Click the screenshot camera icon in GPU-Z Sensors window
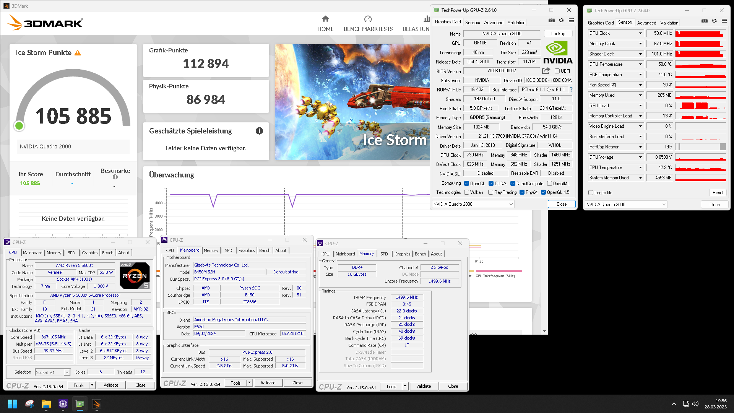This screenshot has height=413, width=734. [x=704, y=21]
